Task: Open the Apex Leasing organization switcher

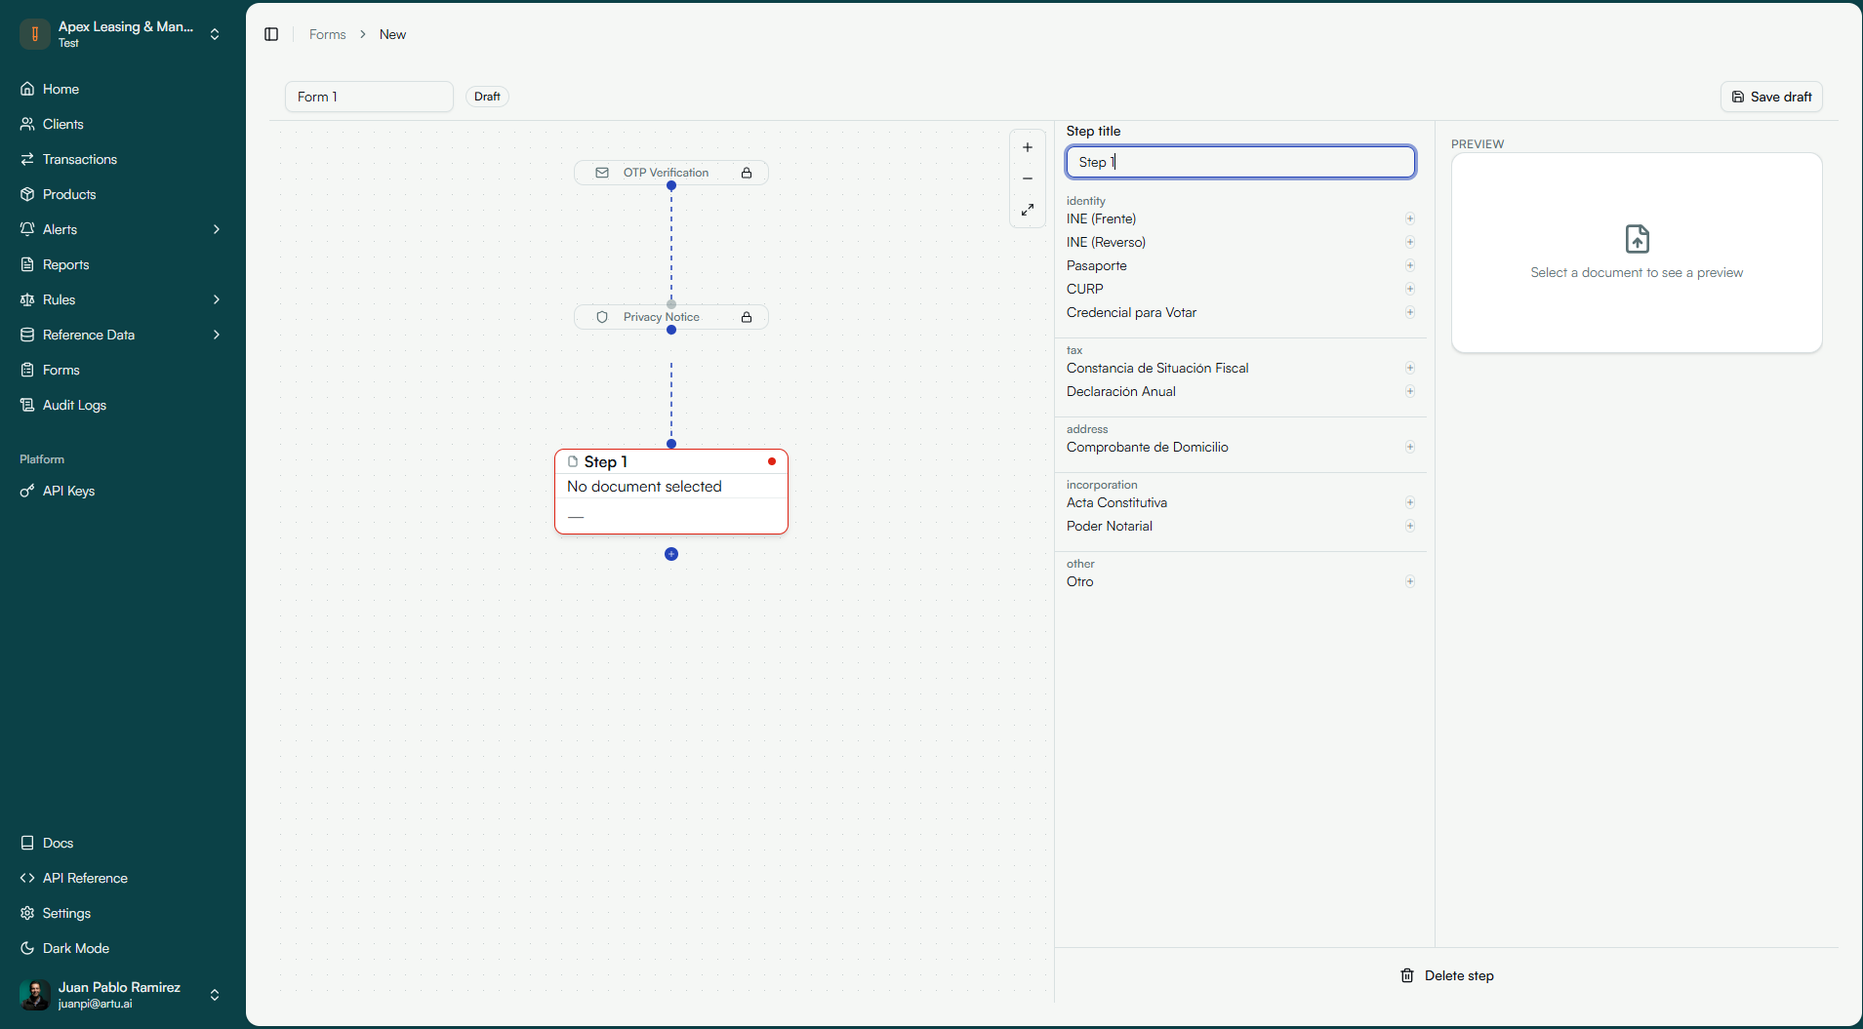Action: [122, 34]
